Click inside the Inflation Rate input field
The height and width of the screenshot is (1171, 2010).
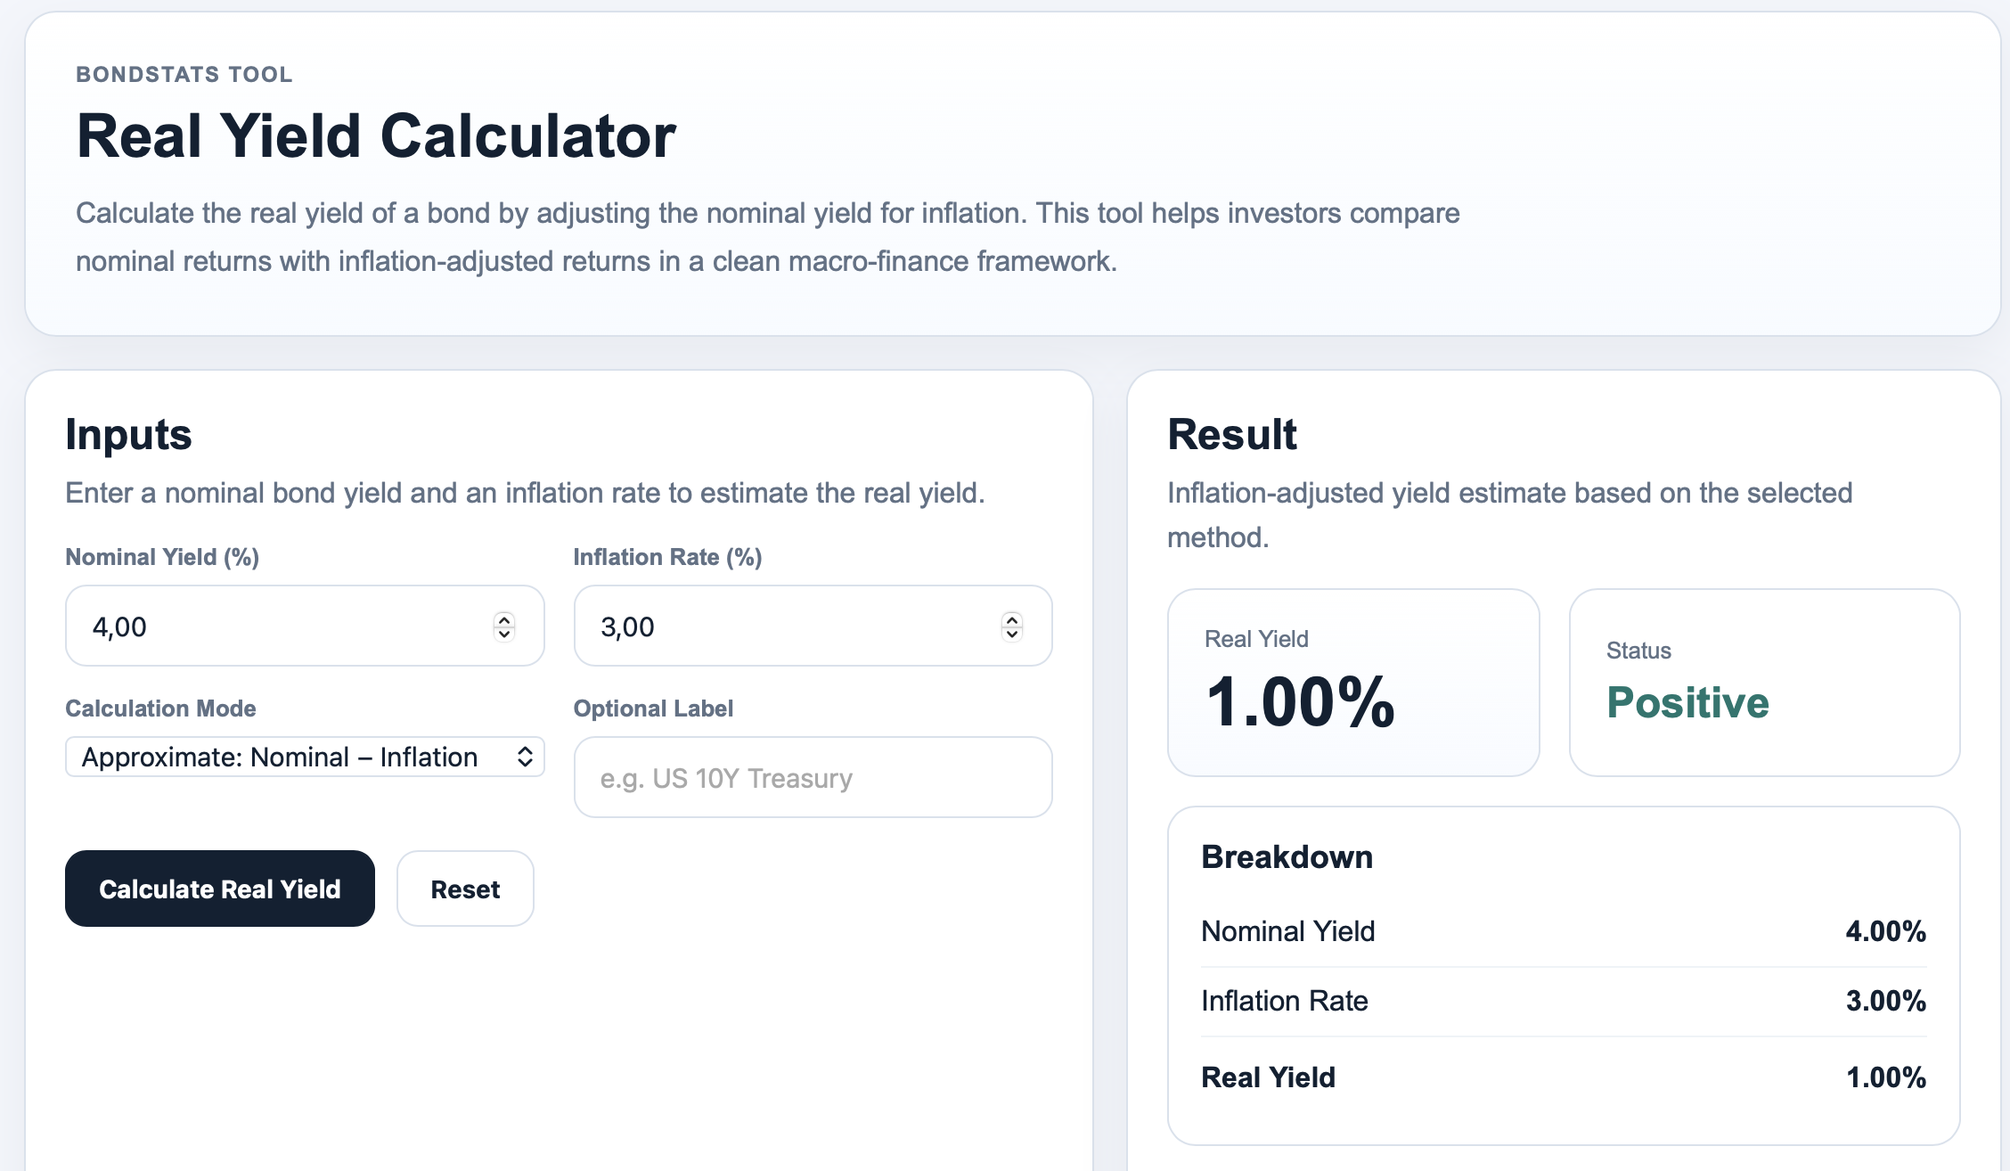775,626
